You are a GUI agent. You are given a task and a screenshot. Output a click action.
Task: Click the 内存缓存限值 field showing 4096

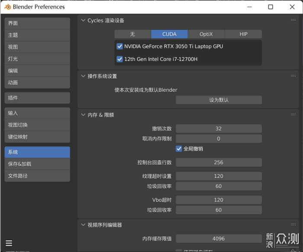[x=219, y=239]
